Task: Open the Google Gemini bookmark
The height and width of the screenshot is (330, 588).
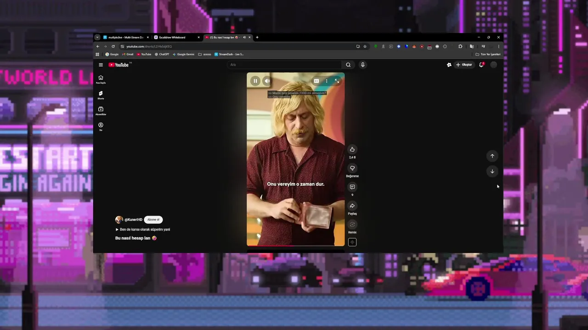Action: [x=183, y=54]
